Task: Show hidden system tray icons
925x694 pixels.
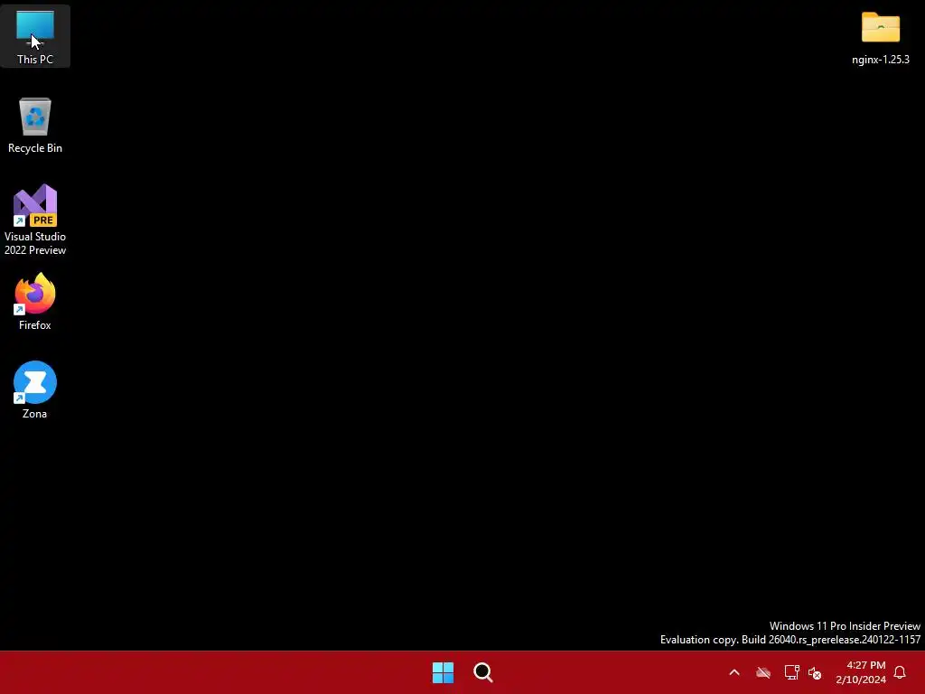Action: [734, 672]
